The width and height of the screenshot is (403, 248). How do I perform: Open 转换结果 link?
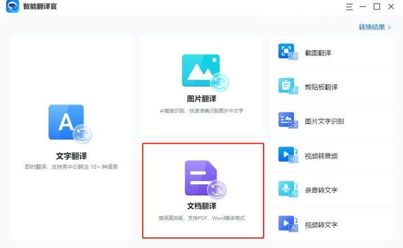pos(372,27)
